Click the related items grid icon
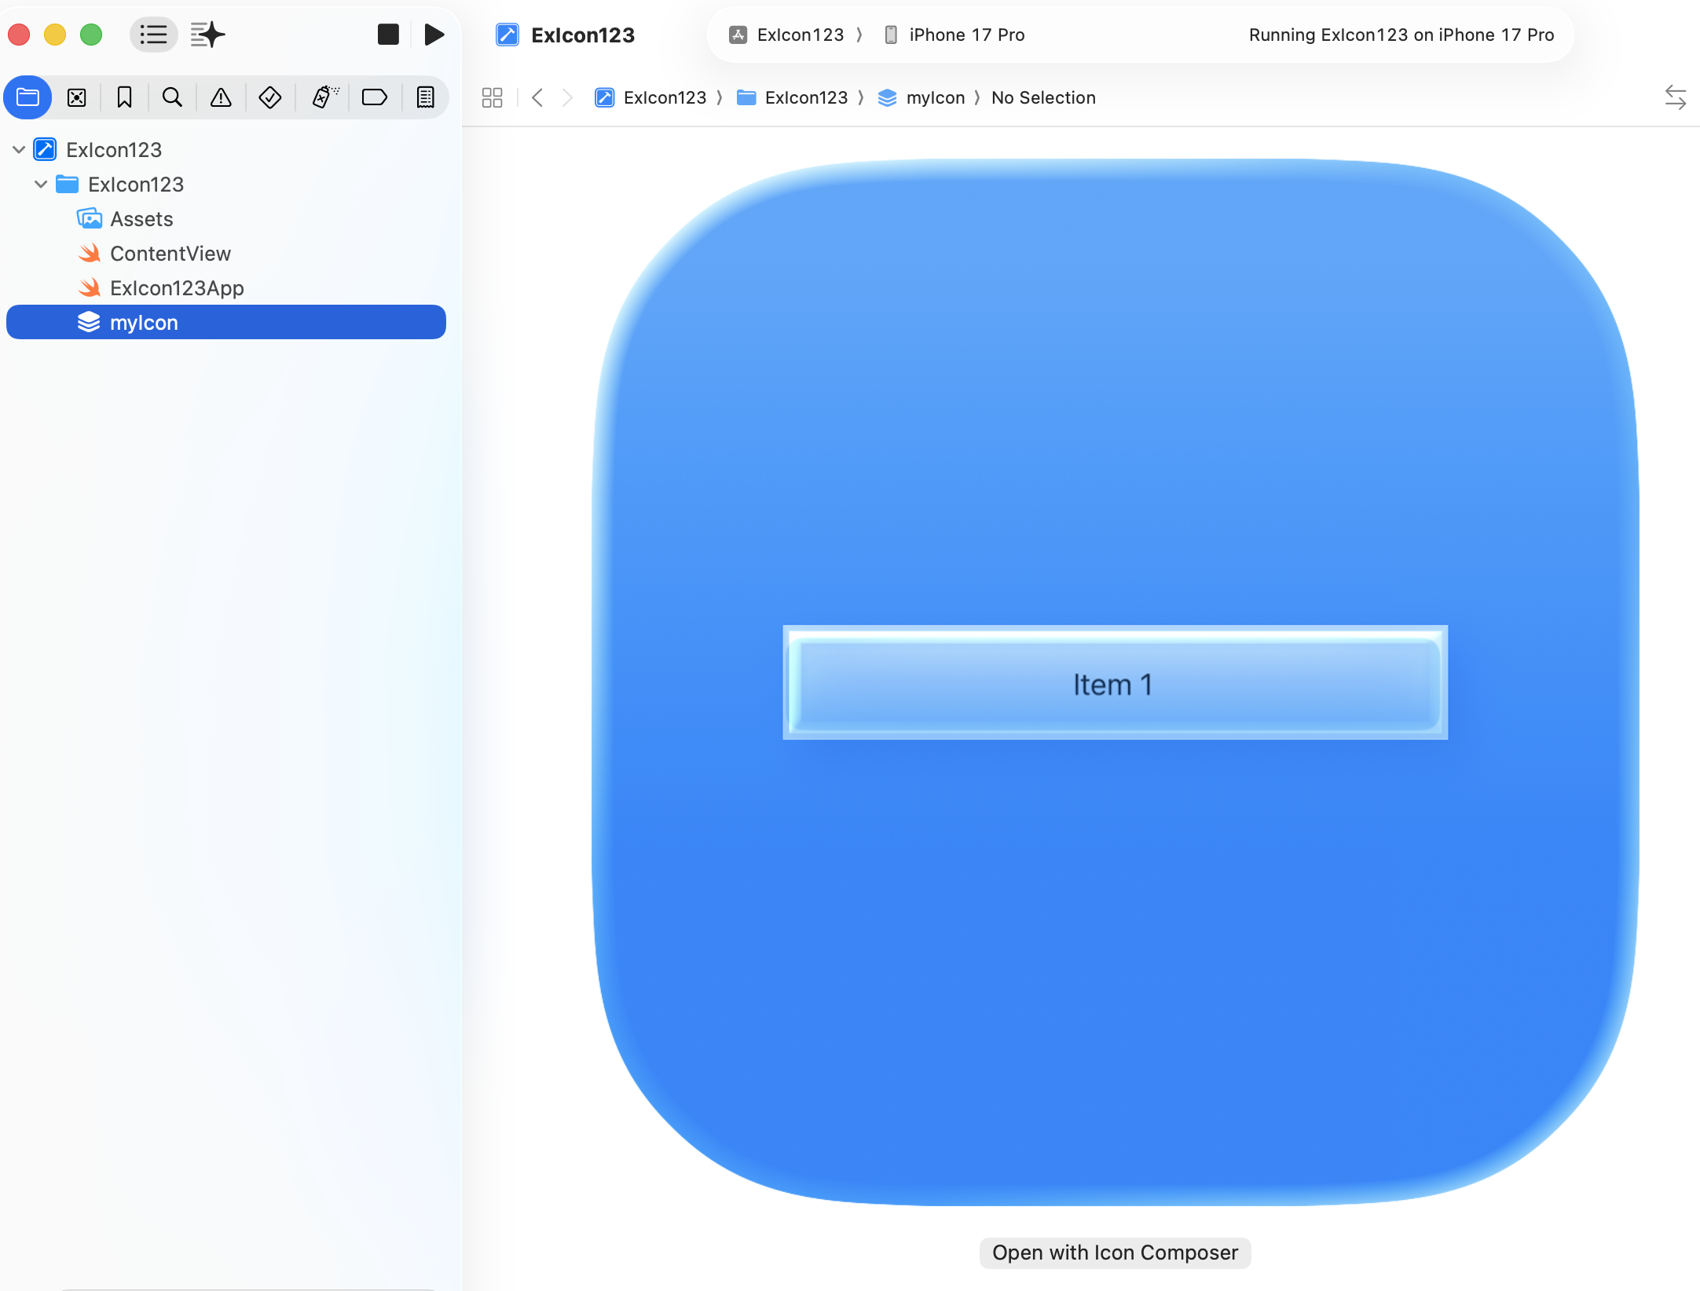The height and width of the screenshot is (1291, 1700). point(492,97)
